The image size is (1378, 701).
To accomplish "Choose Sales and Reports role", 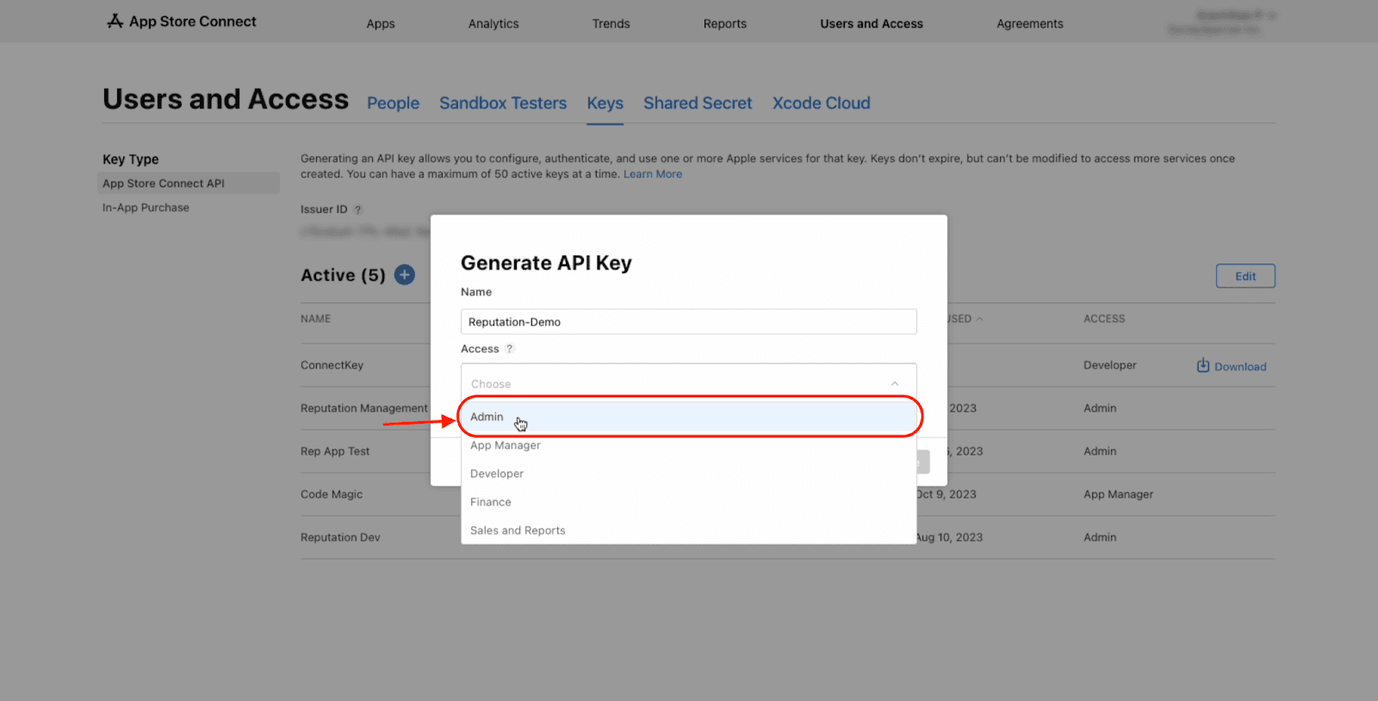I will 518,530.
